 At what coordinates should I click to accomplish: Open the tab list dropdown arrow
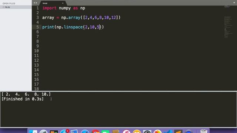[x=234, y=3]
